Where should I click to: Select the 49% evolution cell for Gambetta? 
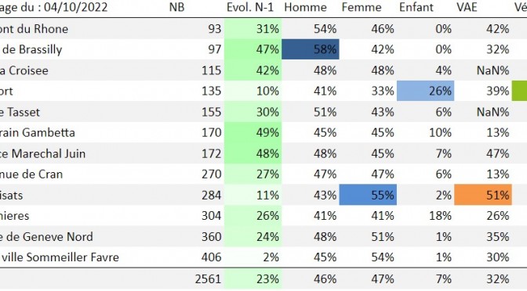click(x=253, y=132)
